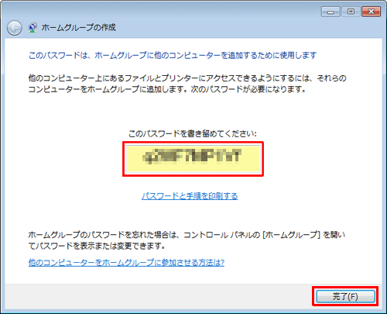Click the 完了(F) finish button
Screen dimensions: 387x314
tap(345, 296)
